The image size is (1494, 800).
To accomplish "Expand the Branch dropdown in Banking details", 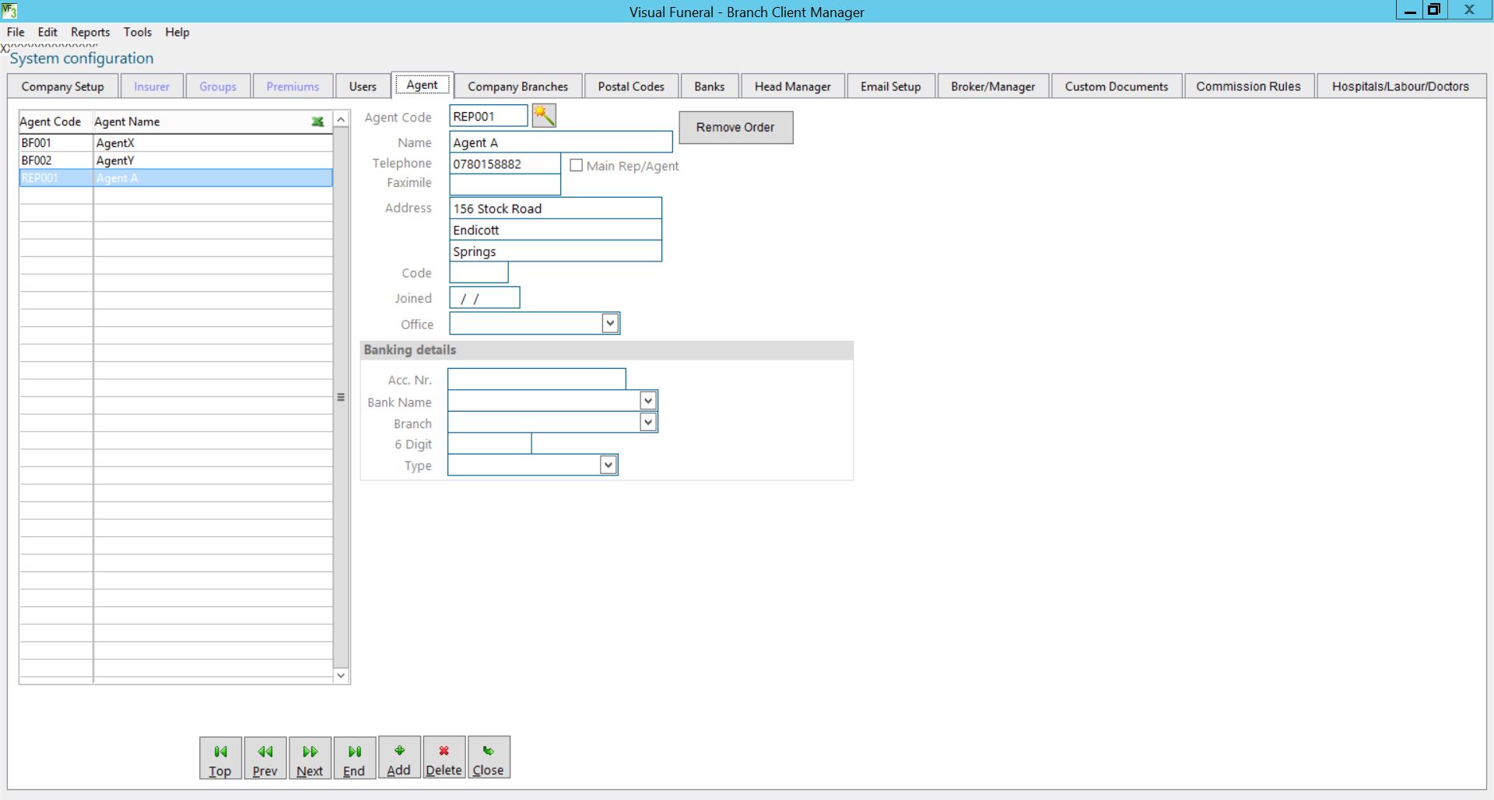I will 647,422.
